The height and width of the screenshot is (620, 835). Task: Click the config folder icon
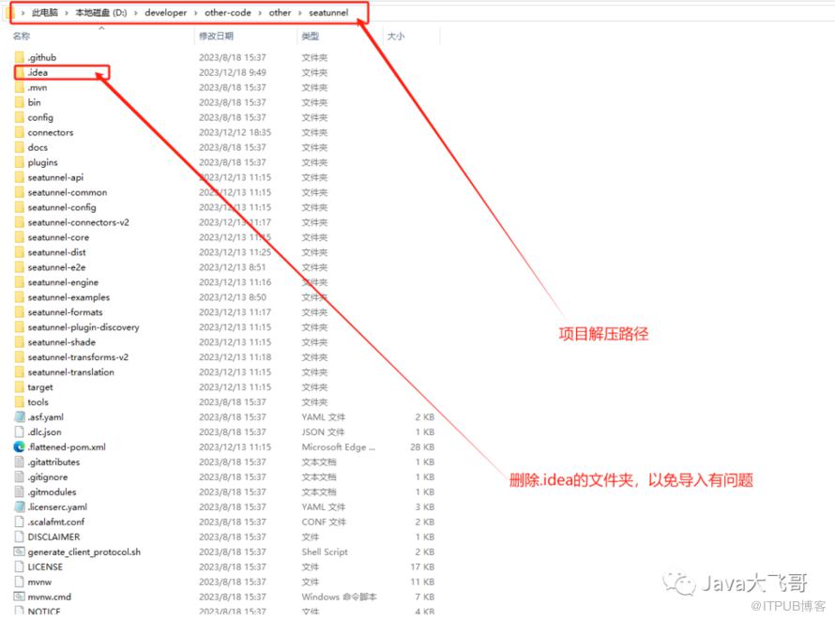[20, 117]
